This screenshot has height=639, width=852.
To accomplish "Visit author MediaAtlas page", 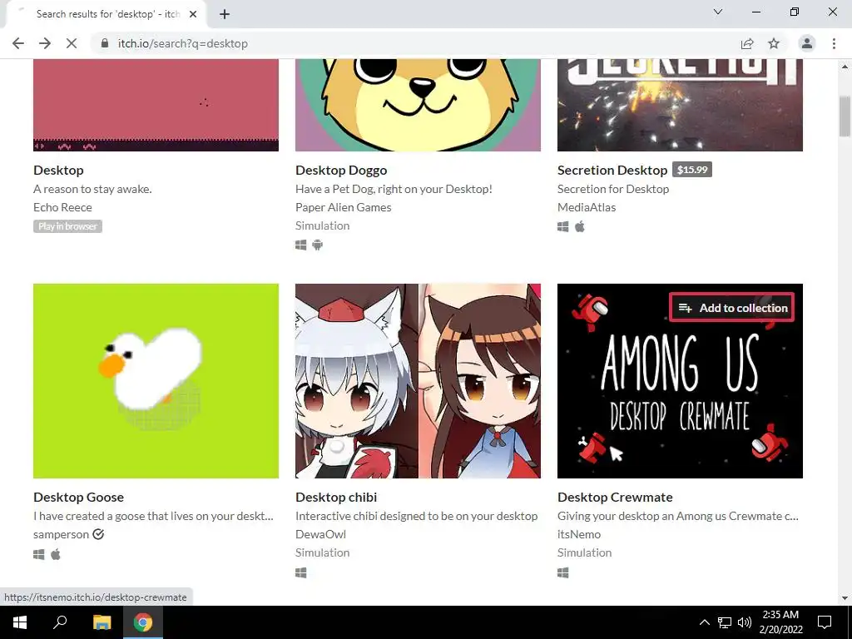I will (587, 207).
